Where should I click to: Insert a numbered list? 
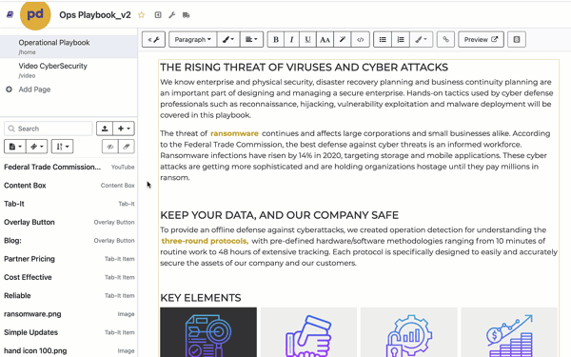click(x=401, y=39)
